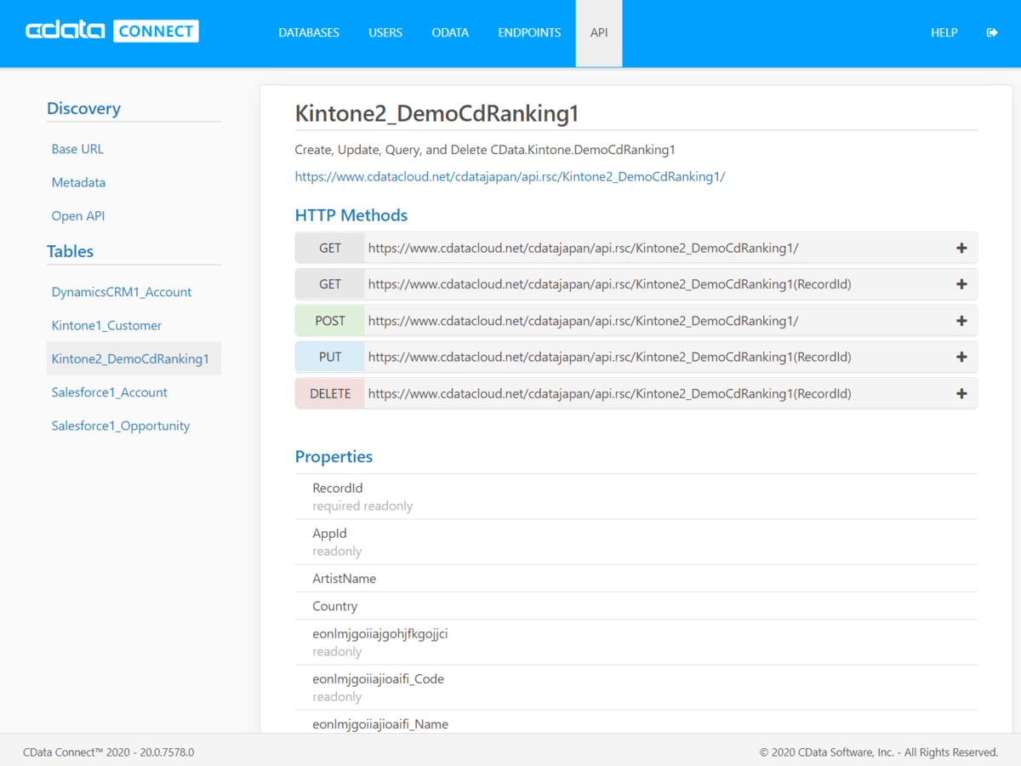Click the HTTP Methods heading
Image resolution: width=1021 pixels, height=766 pixels.
(351, 215)
